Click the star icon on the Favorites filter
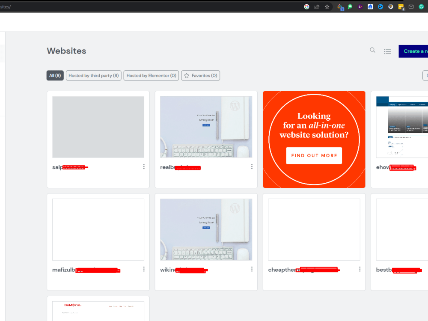Screen dimensions: 428x321 point(187,75)
